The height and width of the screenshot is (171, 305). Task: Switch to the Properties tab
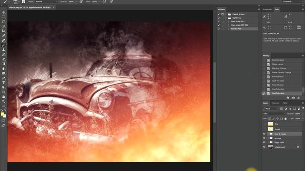pyautogui.click(x=267, y=9)
